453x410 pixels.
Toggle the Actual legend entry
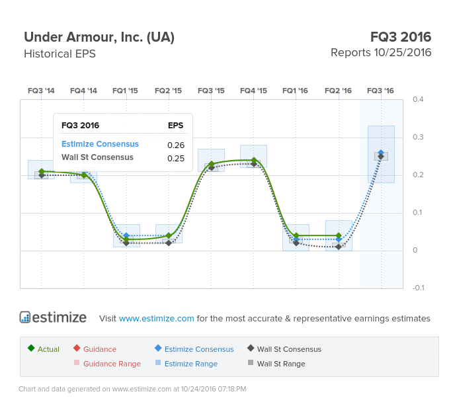coord(44,348)
